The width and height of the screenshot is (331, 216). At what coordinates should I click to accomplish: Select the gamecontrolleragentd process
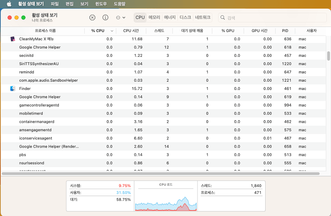(163, 105)
